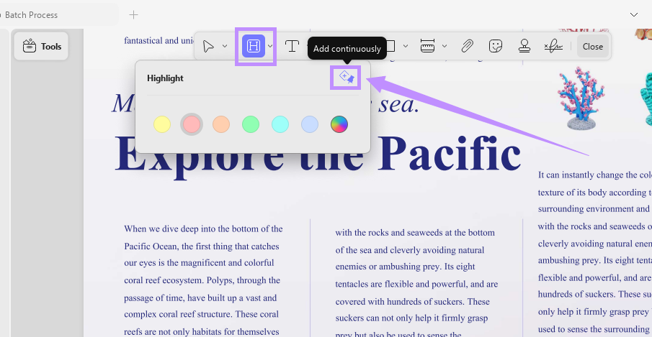Click the Highlight panel title

[x=165, y=78]
